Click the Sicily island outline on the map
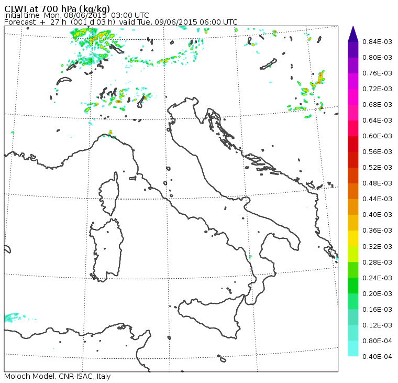This screenshot has height=383, width=398. [211, 316]
